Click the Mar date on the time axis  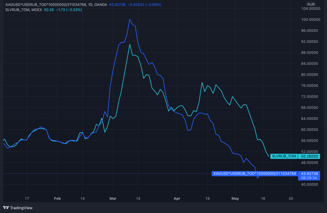pos(113,198)
